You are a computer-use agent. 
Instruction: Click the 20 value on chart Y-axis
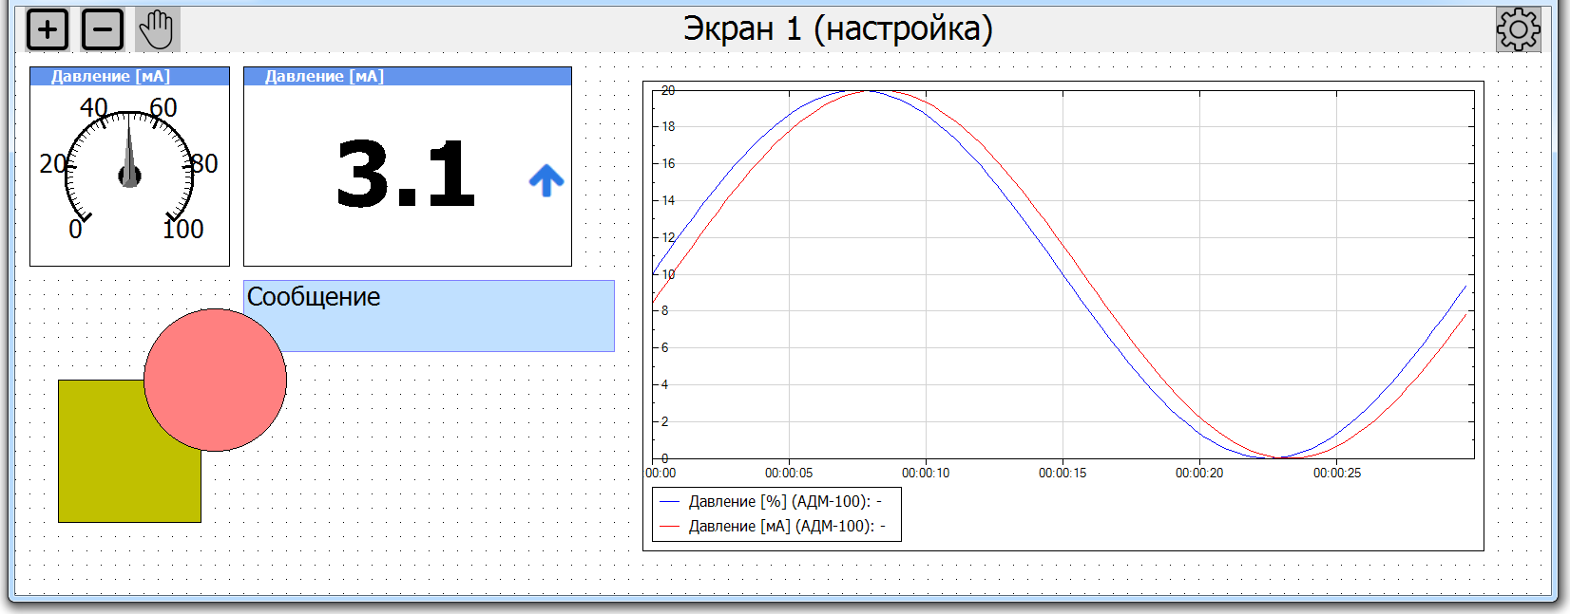(668, 91)
